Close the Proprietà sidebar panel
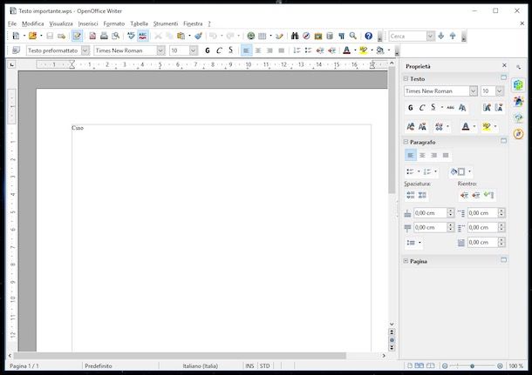Viewport: 532px width, 375px height. (x=504, y=65)
